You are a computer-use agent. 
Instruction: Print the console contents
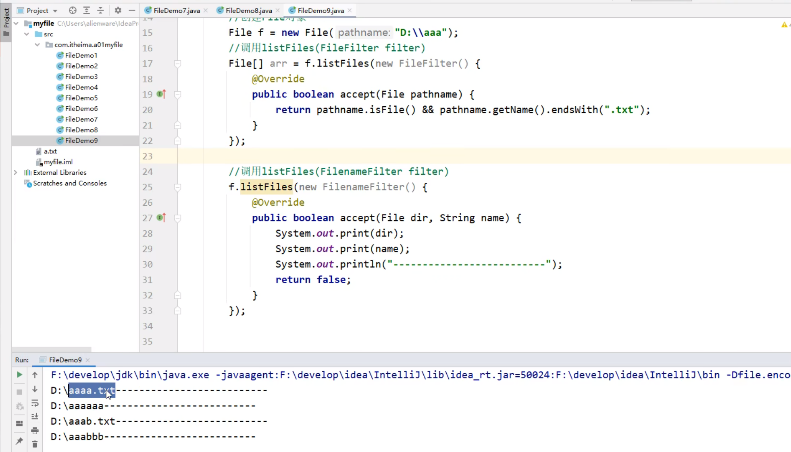pyautogui.click(x=35, y=430)
